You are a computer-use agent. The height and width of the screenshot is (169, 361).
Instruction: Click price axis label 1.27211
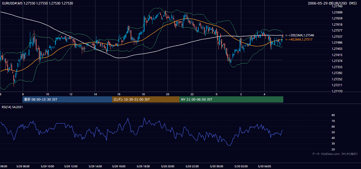tap(337, 85)
